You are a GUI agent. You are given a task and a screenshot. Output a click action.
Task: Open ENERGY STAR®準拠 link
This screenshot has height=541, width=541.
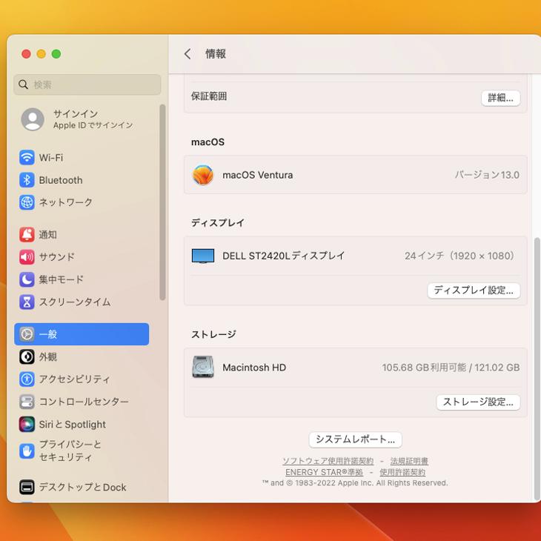324,472
